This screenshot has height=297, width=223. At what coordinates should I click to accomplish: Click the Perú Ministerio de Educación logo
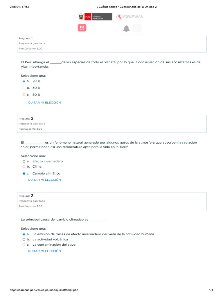click(x=95, y=17)
